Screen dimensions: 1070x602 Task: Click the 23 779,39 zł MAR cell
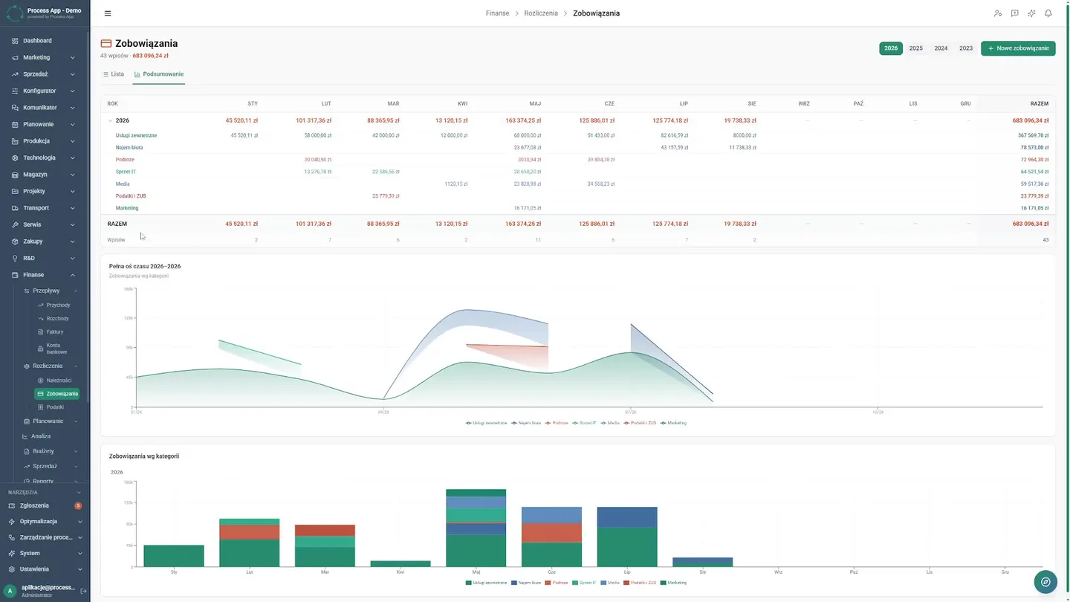tap(386, 196)
